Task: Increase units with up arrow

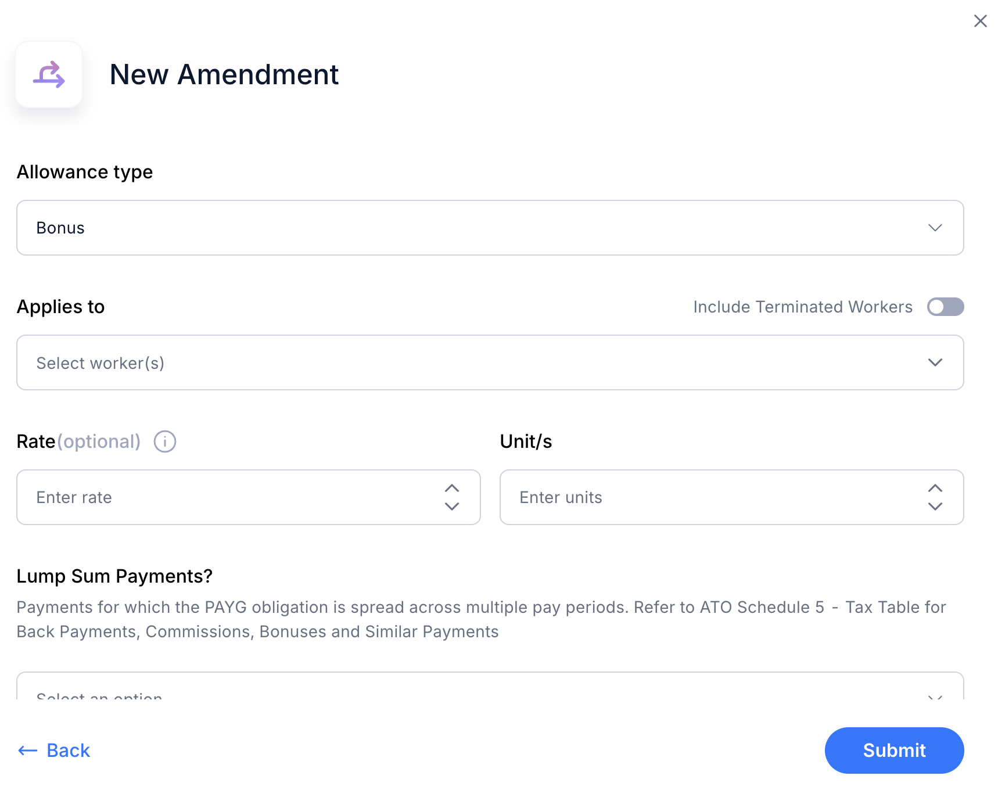Action: pos(935,488)
